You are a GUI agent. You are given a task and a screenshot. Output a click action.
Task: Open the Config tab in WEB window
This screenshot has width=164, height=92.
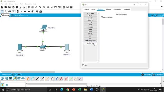pos(93,9)
